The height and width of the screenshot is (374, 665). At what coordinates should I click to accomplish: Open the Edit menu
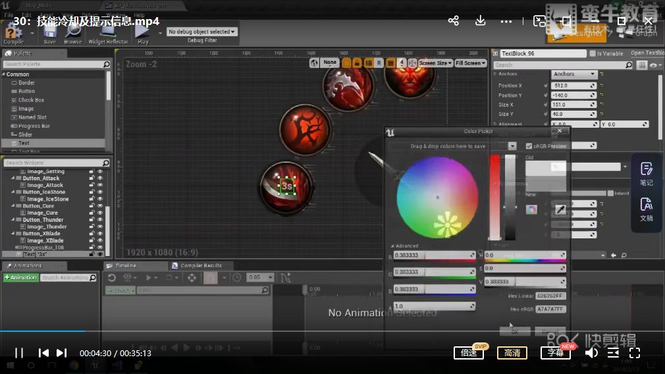pos(26,15)
